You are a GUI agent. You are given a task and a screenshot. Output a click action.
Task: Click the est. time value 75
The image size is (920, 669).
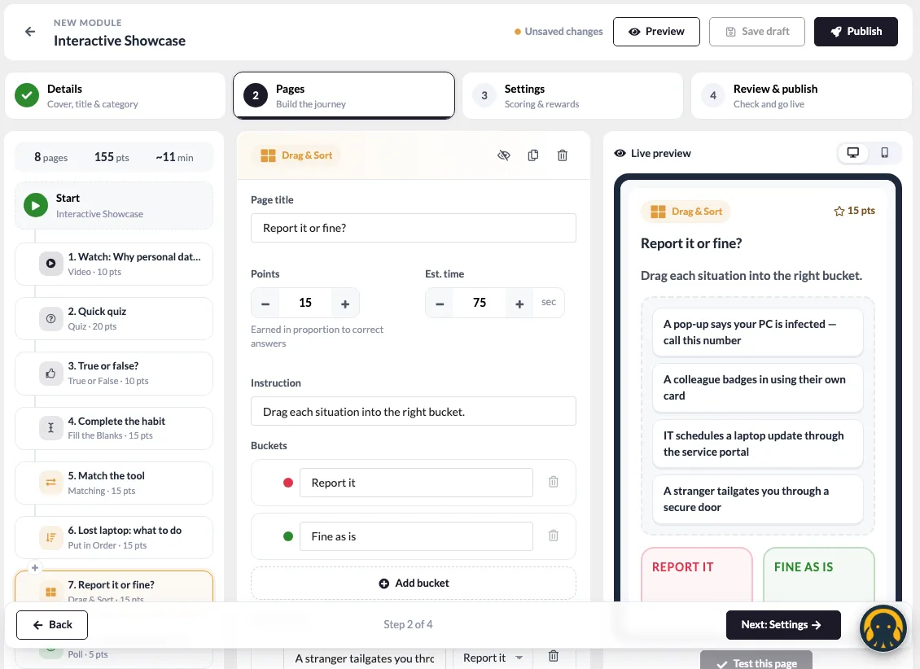pyautogui.click(x=480, y=303)
